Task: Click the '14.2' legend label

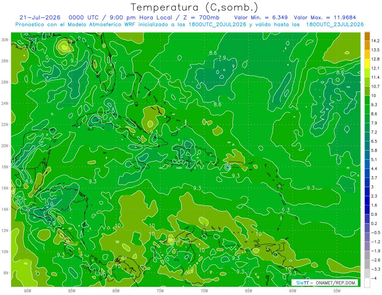Action: tap(376, 41)
